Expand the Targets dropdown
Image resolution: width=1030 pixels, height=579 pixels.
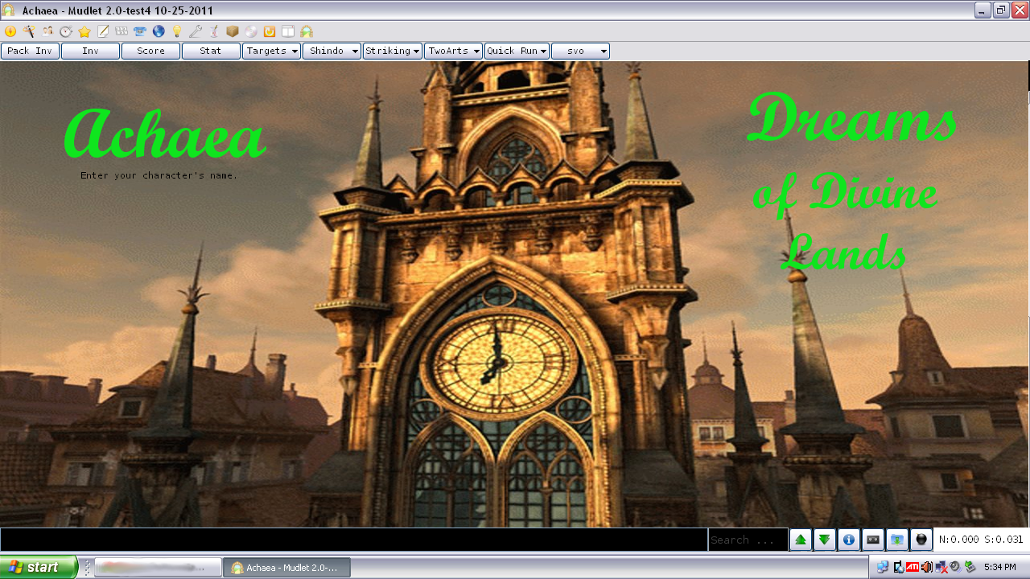click(272, 51)
